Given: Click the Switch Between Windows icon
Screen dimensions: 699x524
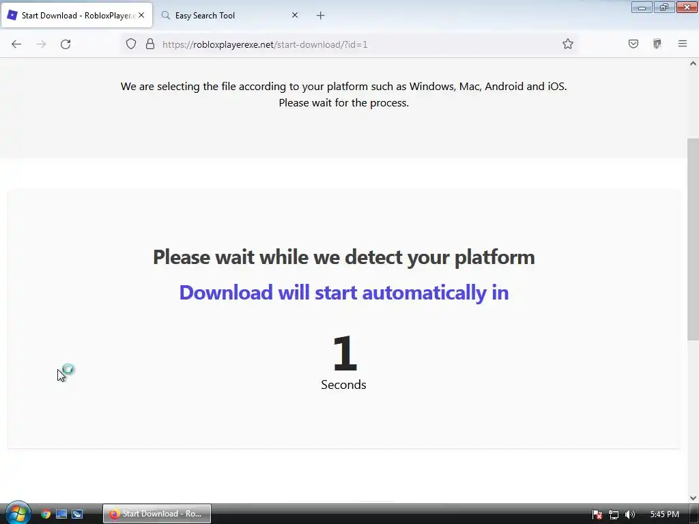Looking at the screenshot, I should (77, 514).
